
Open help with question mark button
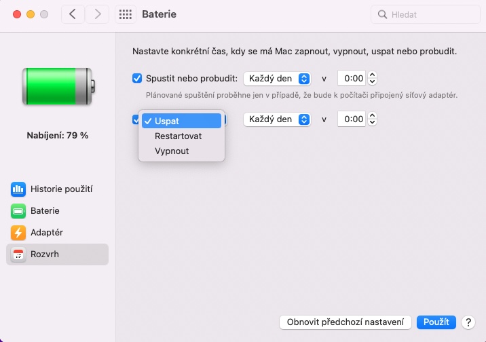click(468, 322)
